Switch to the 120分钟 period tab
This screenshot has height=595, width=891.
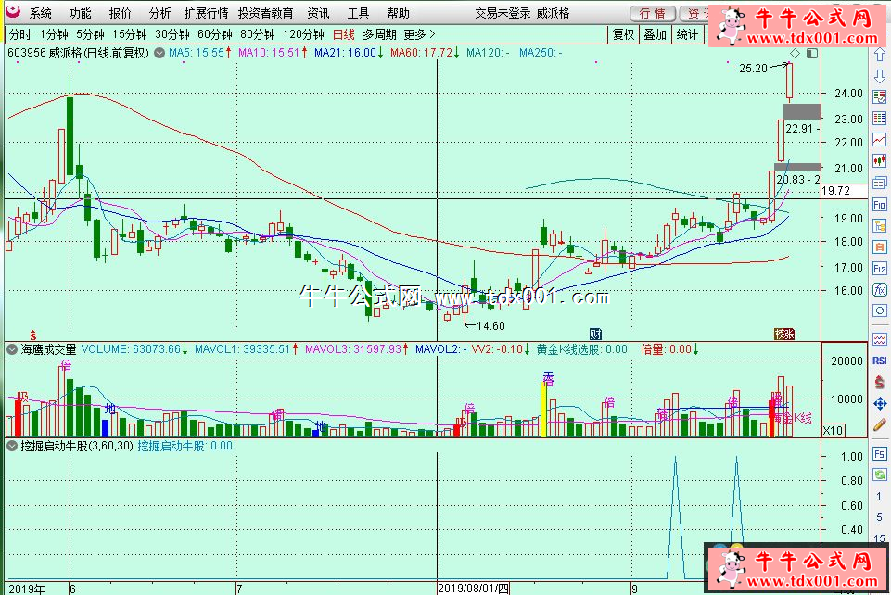[x=303, y=34]
